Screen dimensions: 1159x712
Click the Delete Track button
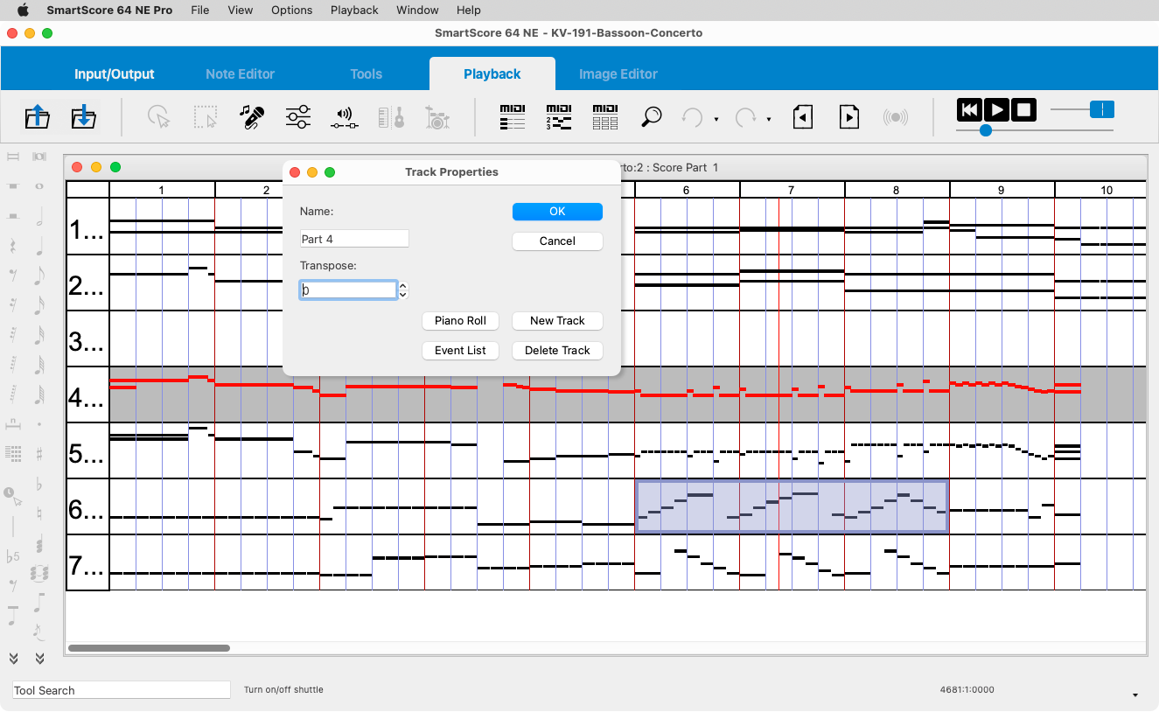click(x=557, y=351)
